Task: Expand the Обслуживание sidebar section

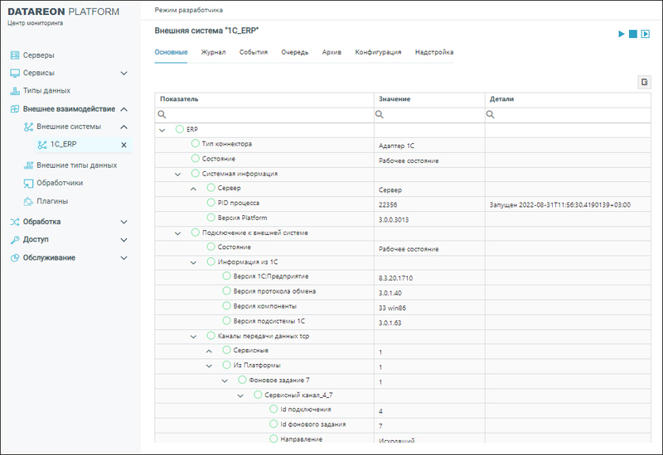Action: [123, 258]
